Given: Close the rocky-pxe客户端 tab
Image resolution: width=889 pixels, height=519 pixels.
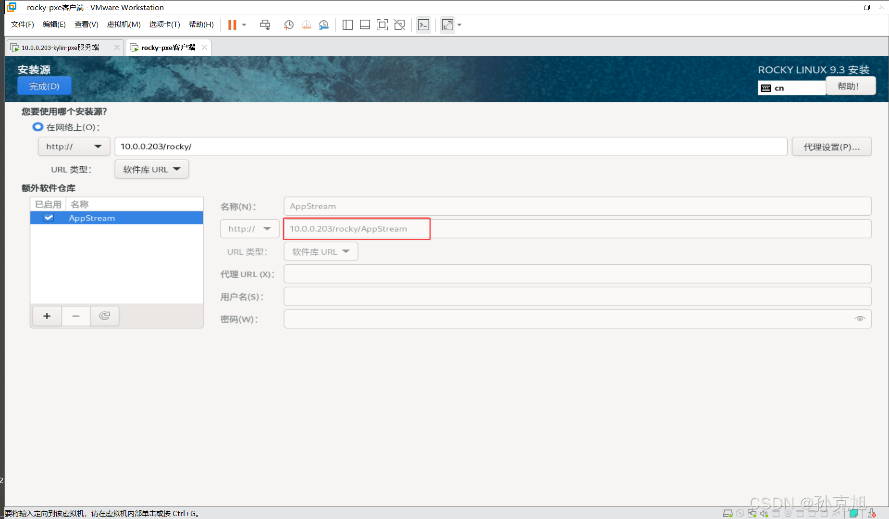Looking at the screenshot, I should [x=204, y=47].
